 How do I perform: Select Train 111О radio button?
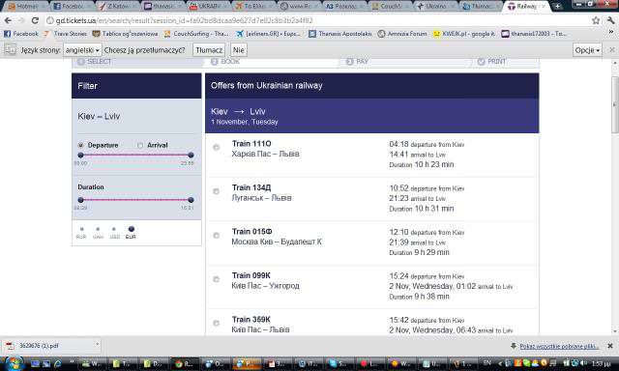click(216, 148)
